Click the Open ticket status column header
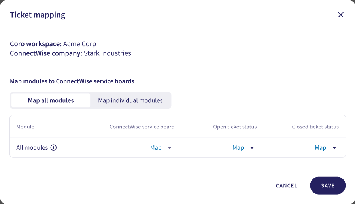The image size is (355, 204). pos(235,127)
